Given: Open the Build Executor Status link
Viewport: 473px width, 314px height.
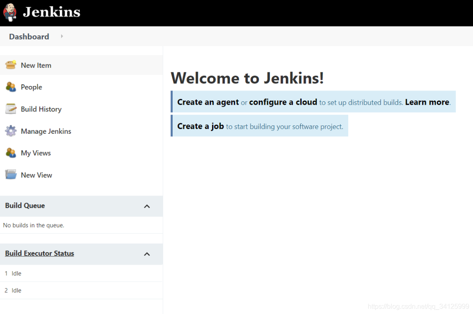Looking at the screenshot, I should tap(40, 253).
